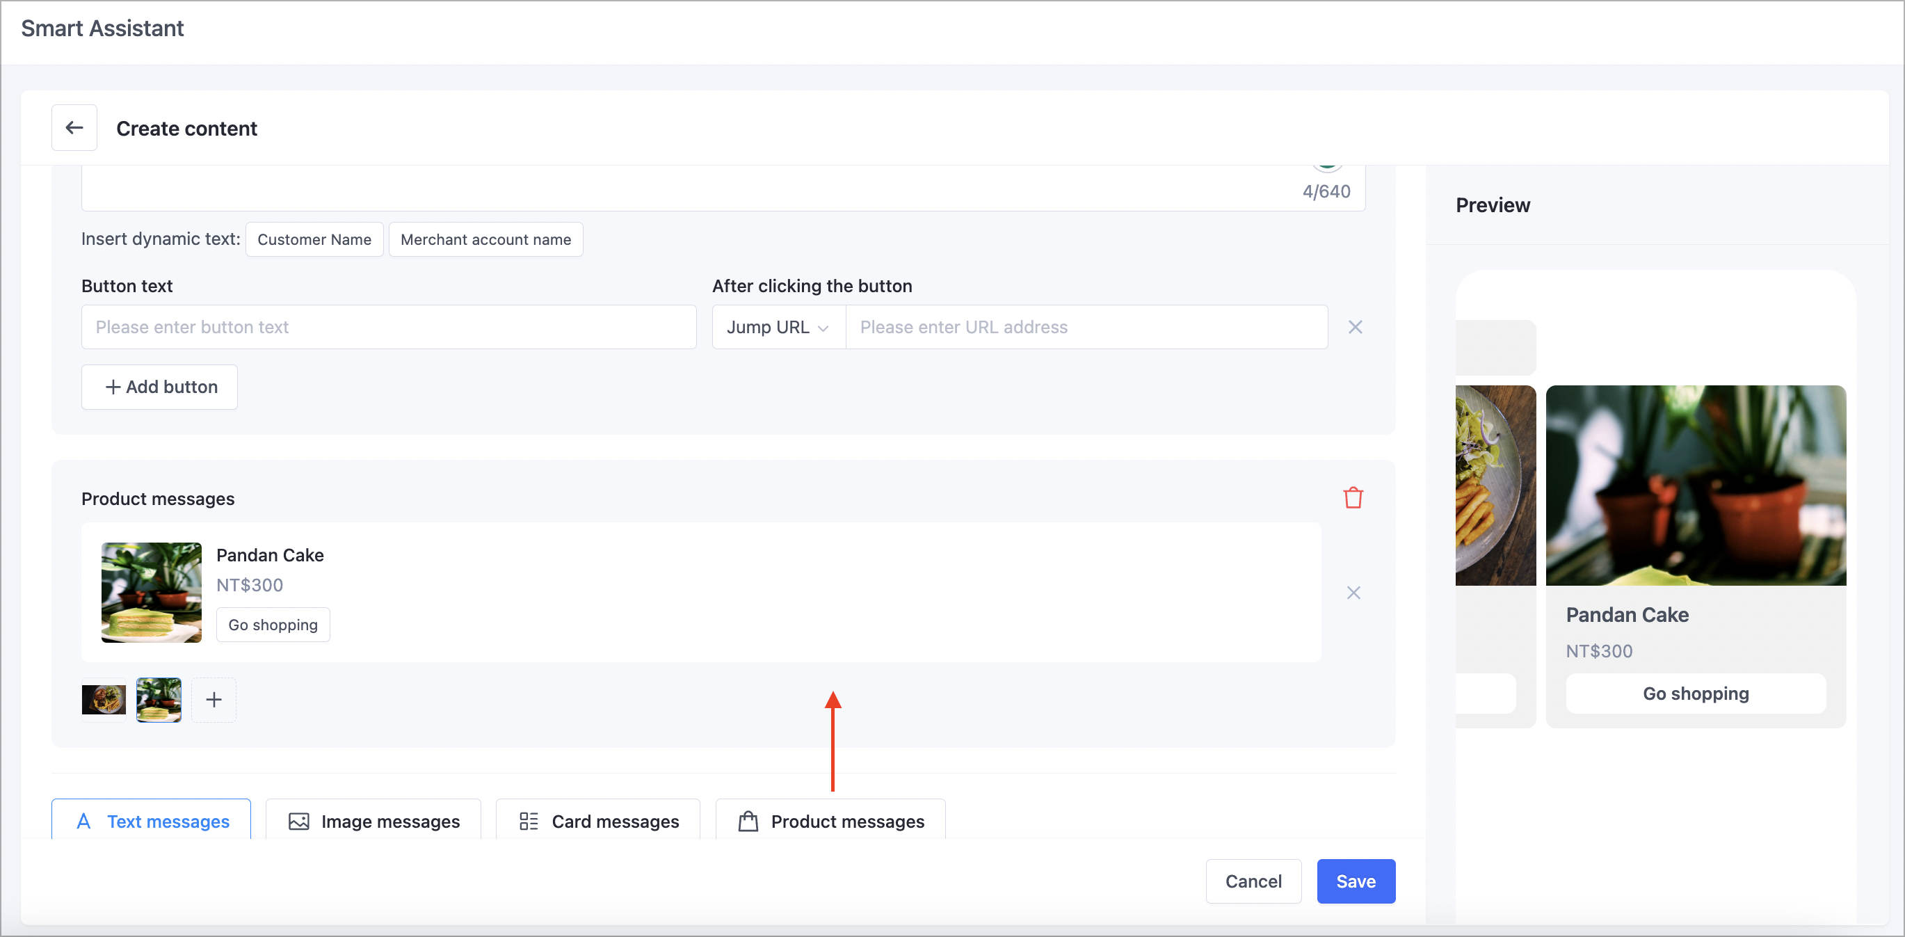Choose Text messages content type
1905x937 pixels.
click(x=151, y=820)
